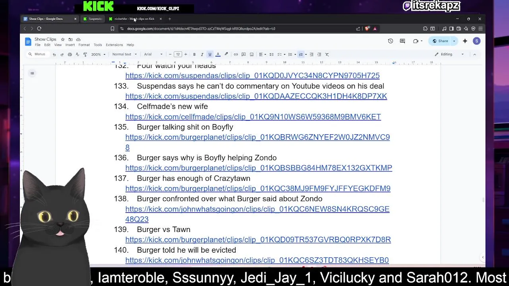The width and height of the screenshot is (509, 286).
Task: Click the Menus search box
Action: (x=37, y=54)
